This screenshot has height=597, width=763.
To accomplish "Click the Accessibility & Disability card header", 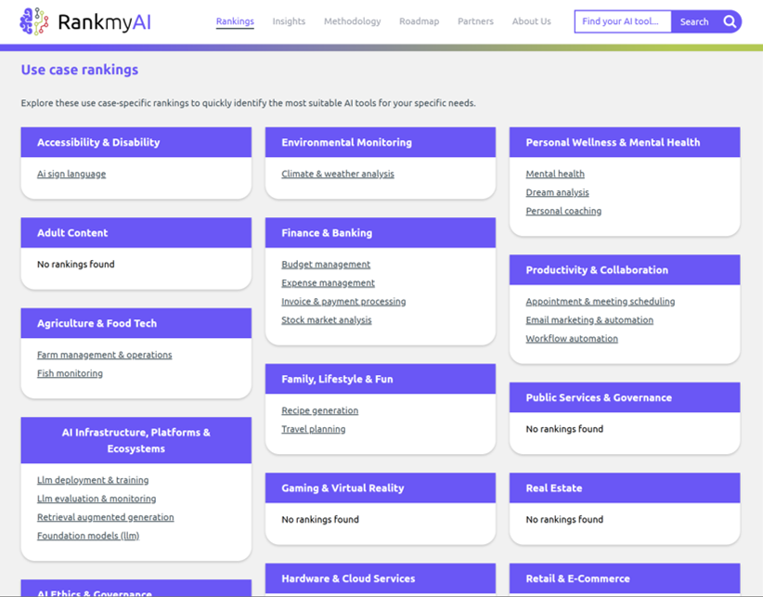I will [x=136, y=142].
